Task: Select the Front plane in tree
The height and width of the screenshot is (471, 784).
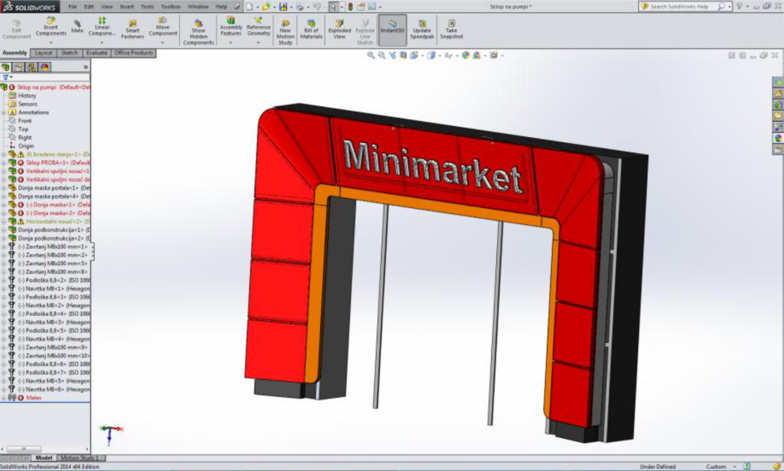Action: pyautogui.click(x=25, y=121)
